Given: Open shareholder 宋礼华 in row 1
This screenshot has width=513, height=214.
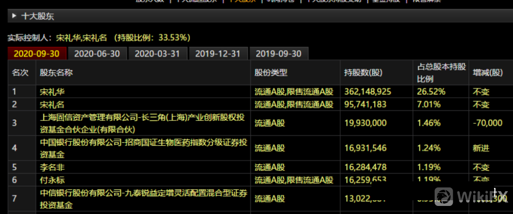Looking at the screenshot, I should (52, 92).
